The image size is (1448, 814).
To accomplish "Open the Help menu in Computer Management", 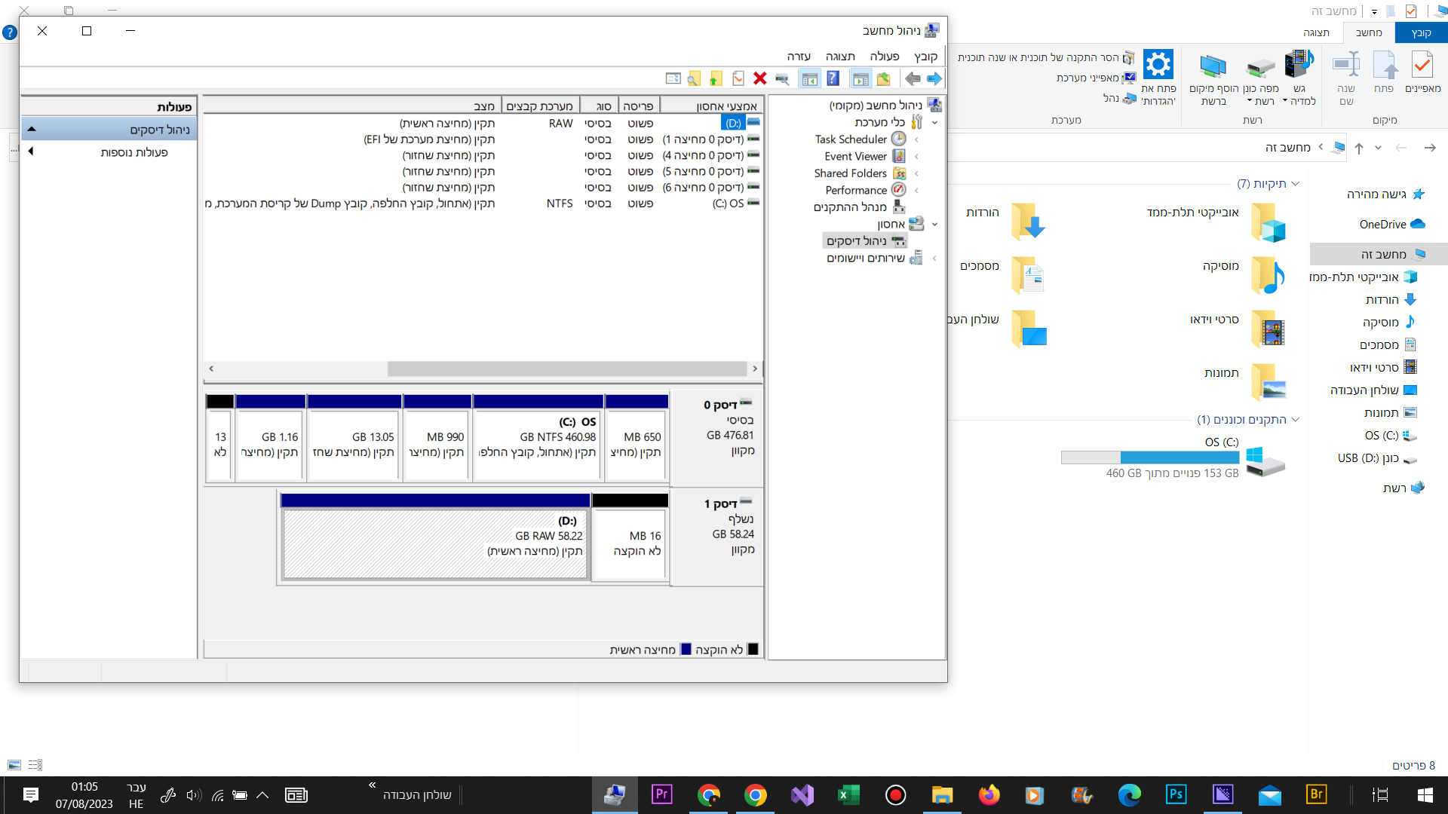I will click(x=799, y=57).
